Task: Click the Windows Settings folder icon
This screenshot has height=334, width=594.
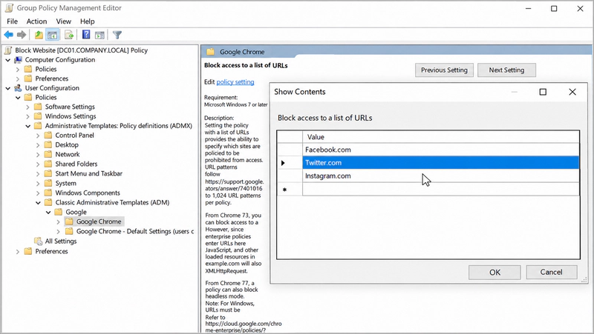Action: pyautogui.click(x=38, y=116)
